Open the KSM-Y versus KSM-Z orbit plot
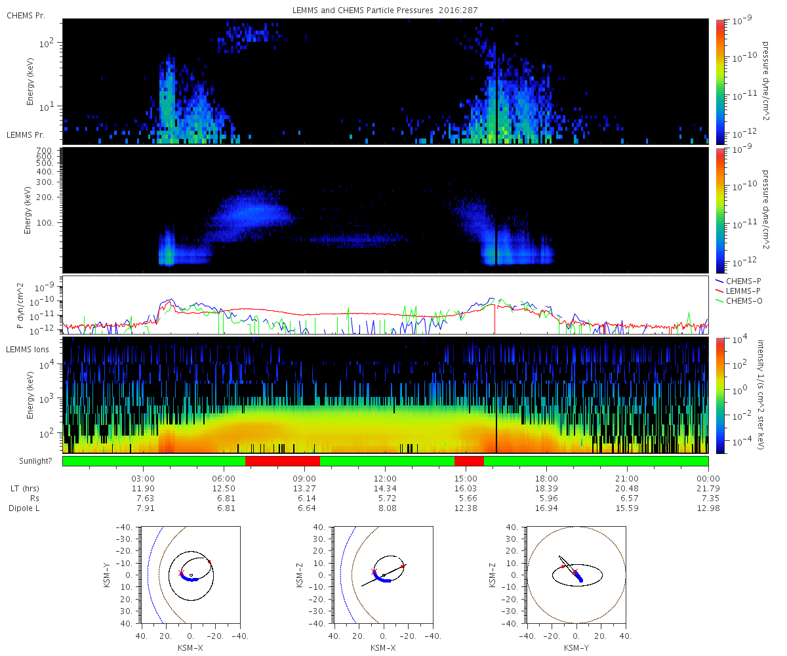This screenshot has height=656, width=787. (576, 575)
